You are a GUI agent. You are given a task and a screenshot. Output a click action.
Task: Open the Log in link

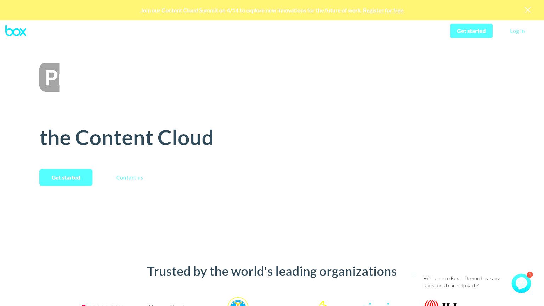click(517, 31)
